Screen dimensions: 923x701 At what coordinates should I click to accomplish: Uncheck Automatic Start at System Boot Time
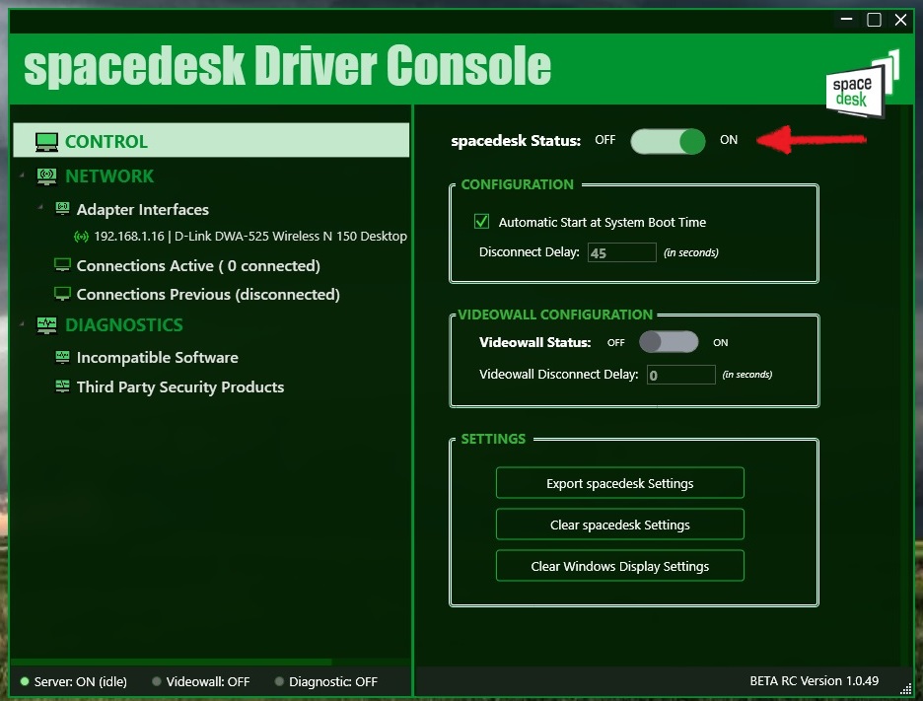[481, 221]
